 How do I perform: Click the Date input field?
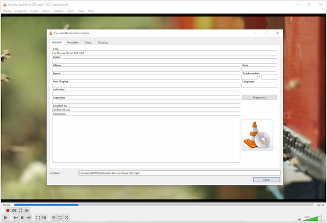(259, 69)
